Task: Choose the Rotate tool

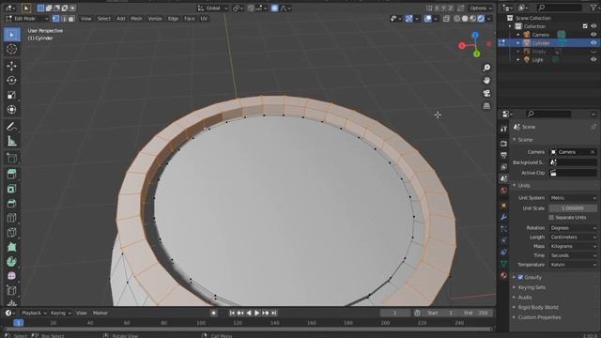Action: click(x=12, y=81)
